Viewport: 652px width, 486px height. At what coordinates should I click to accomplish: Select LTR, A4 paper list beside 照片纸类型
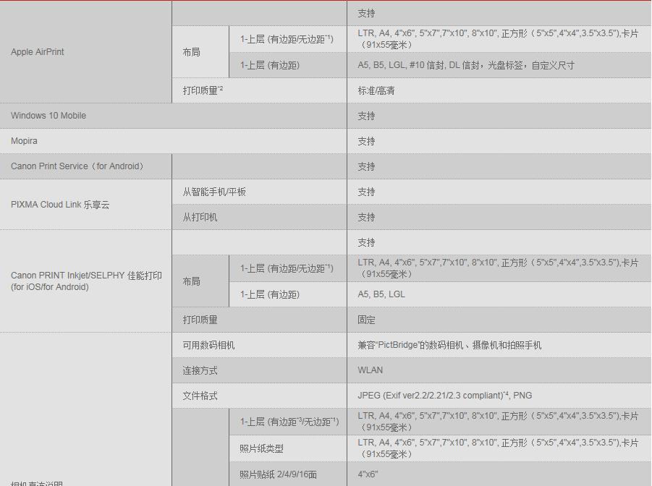498,448
